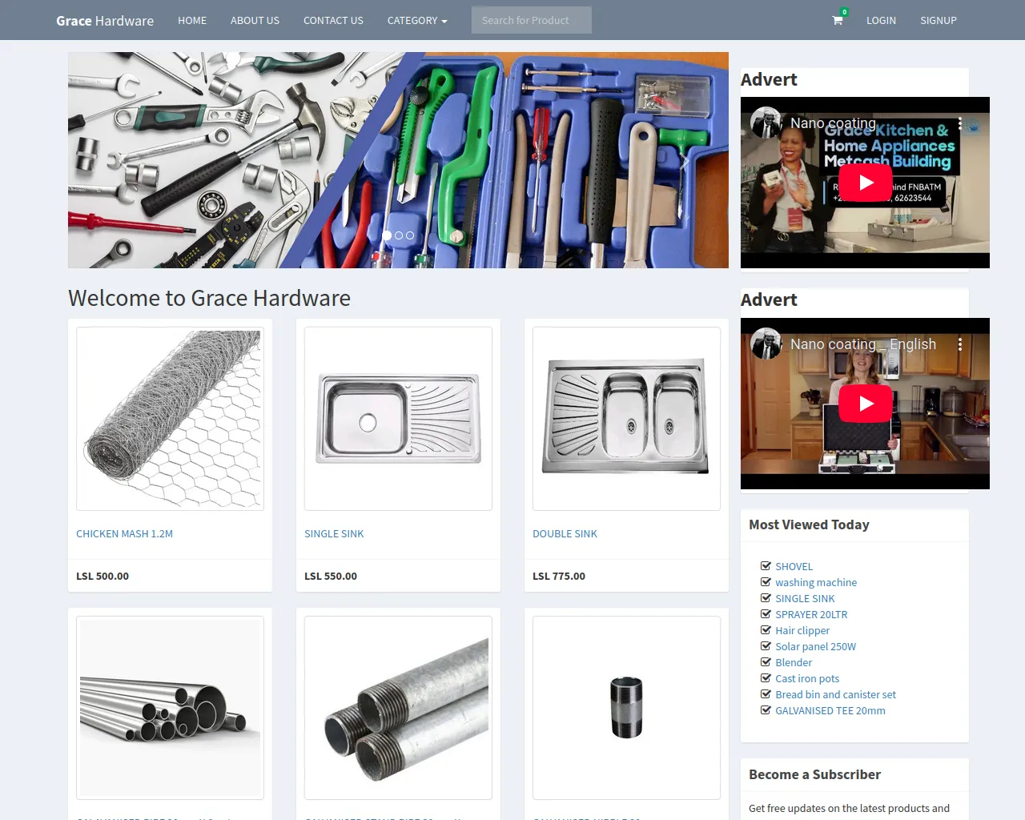Open SHOVEL from Most Viewed Today
Screen dimensions: 1025x820
794,567
